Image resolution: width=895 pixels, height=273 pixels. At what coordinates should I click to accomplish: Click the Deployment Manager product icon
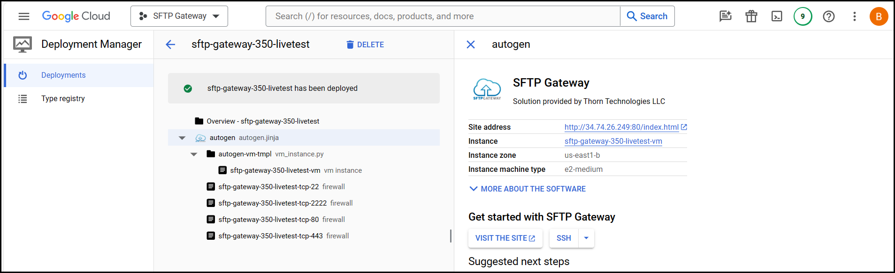coord(23,44)
